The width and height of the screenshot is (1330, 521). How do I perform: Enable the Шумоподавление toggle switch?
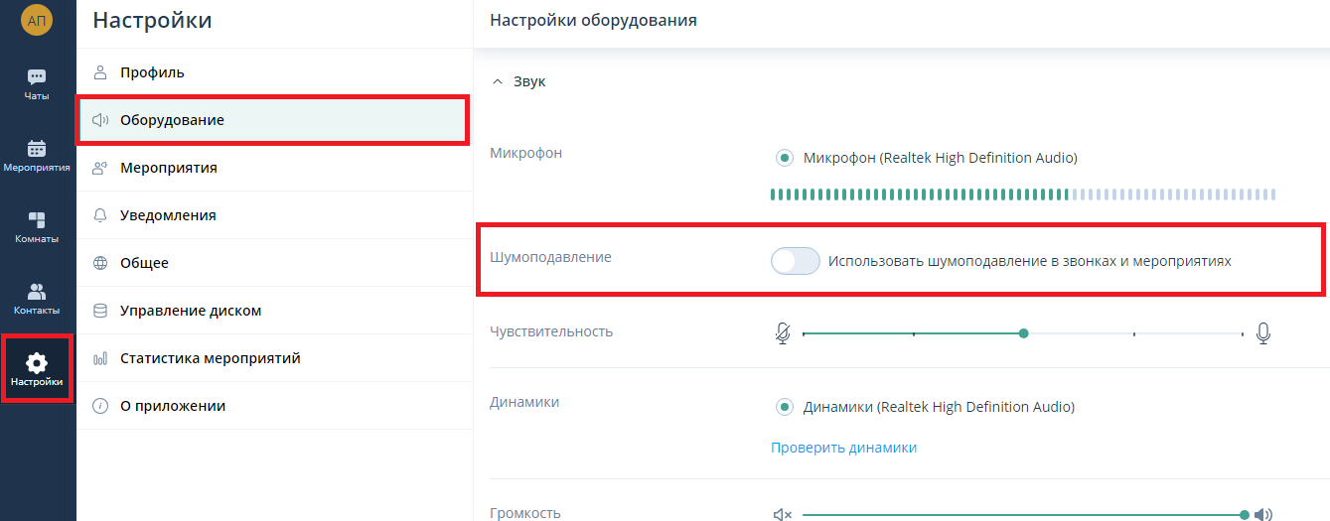tap(796, 261)
